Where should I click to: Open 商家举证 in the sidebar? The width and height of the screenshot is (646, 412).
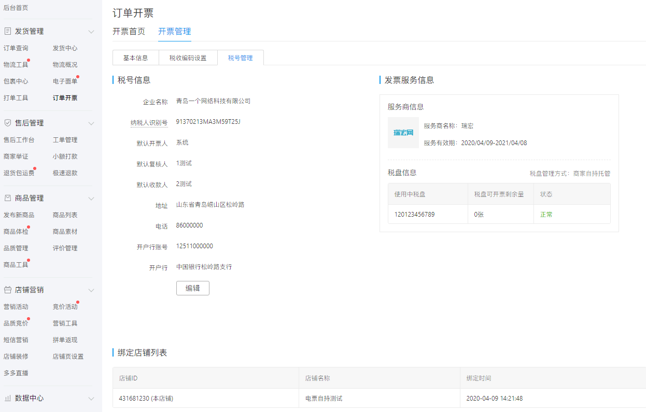click(x=16, y=157)
